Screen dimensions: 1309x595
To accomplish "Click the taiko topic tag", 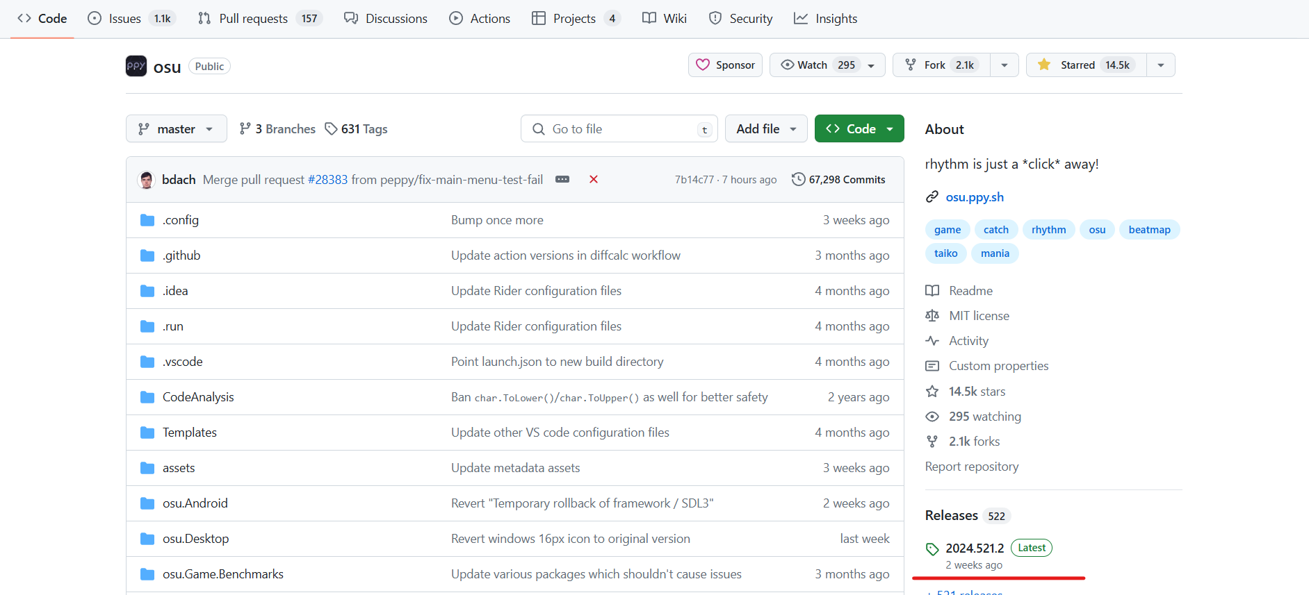I will point(945,253).
